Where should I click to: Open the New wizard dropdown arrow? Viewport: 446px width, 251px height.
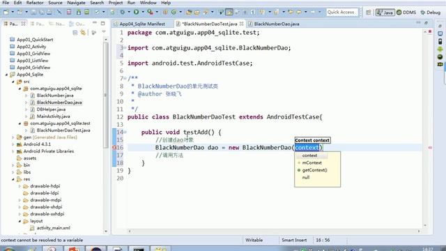pos(13,13)
